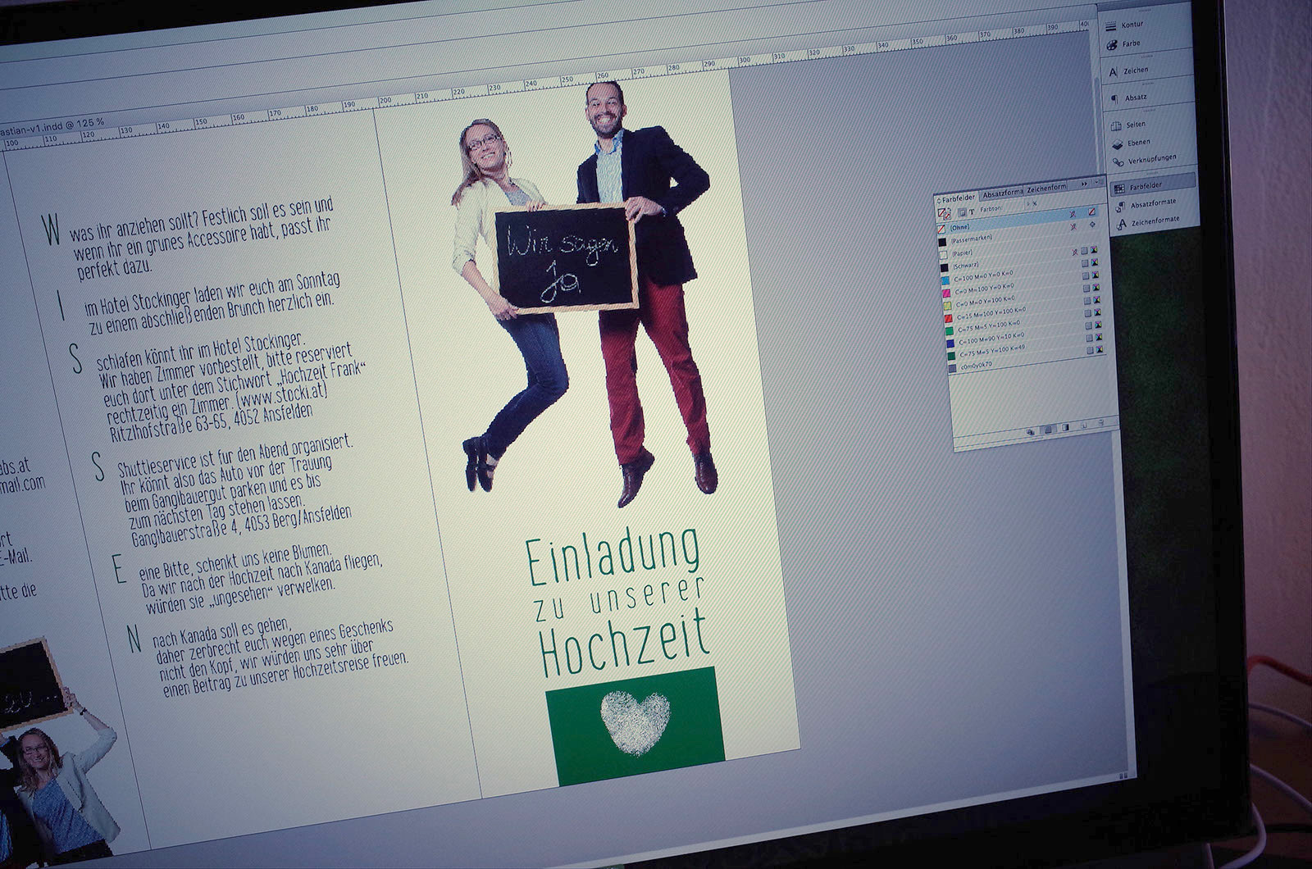Click the document tab ending in v1.indd @ 125 %
The width and height of the screenshot is (1312, 869).
[x=51, y=126]
